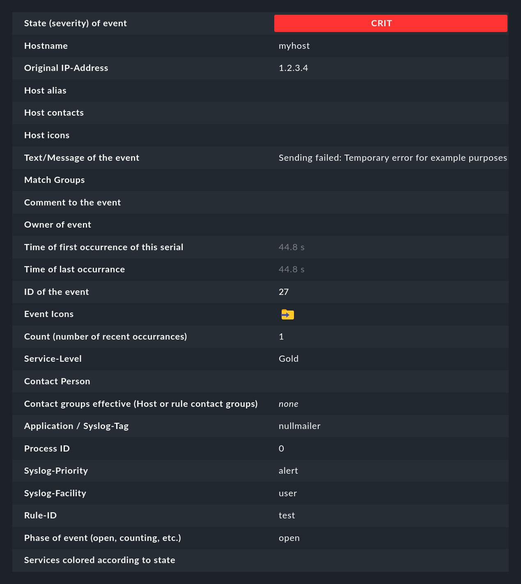Click the phase value open
The height and width of the screenshot is (584, 521).
pyautogui.click(x=289, y=538)
